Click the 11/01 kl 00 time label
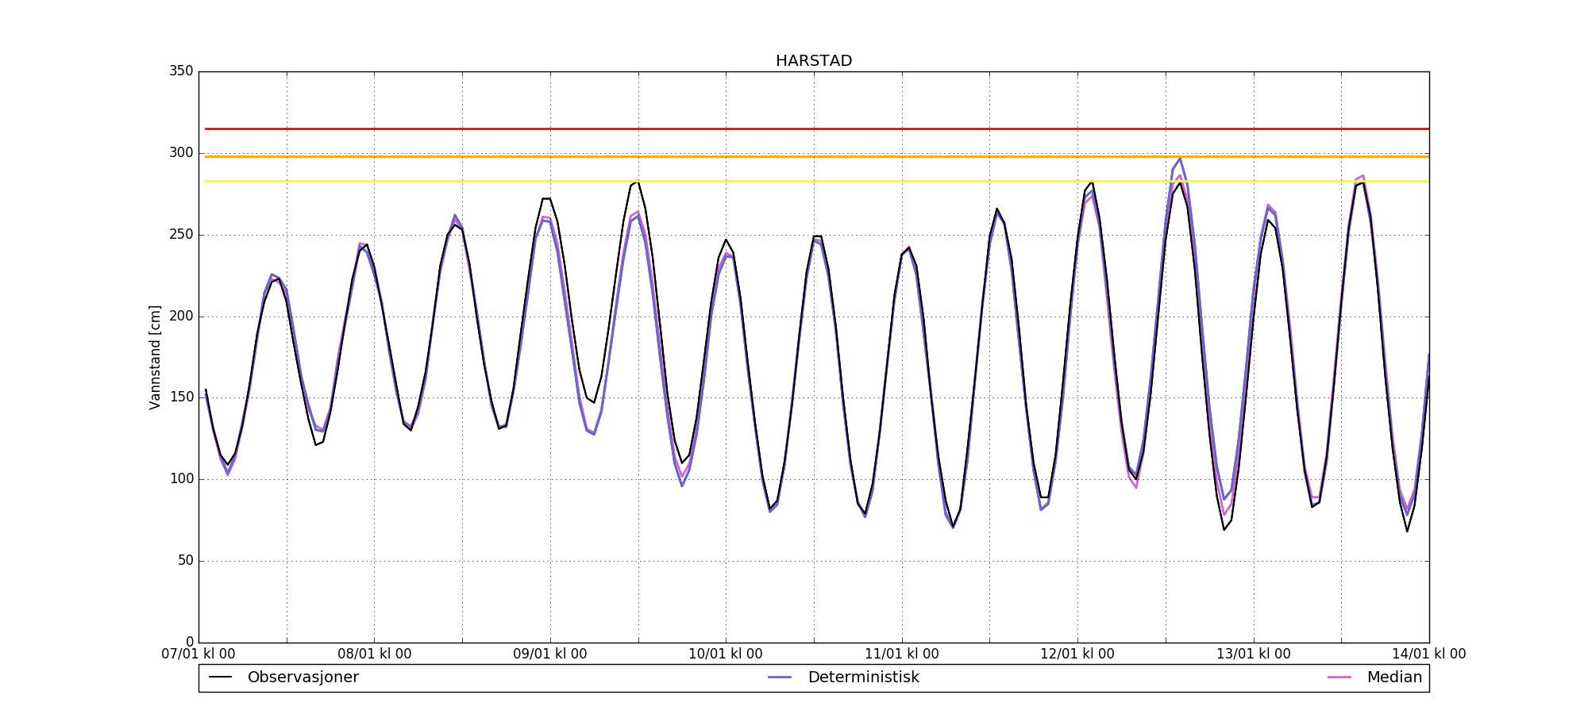The width and height of the screenshot is (1588, 714). coord(901,654)
